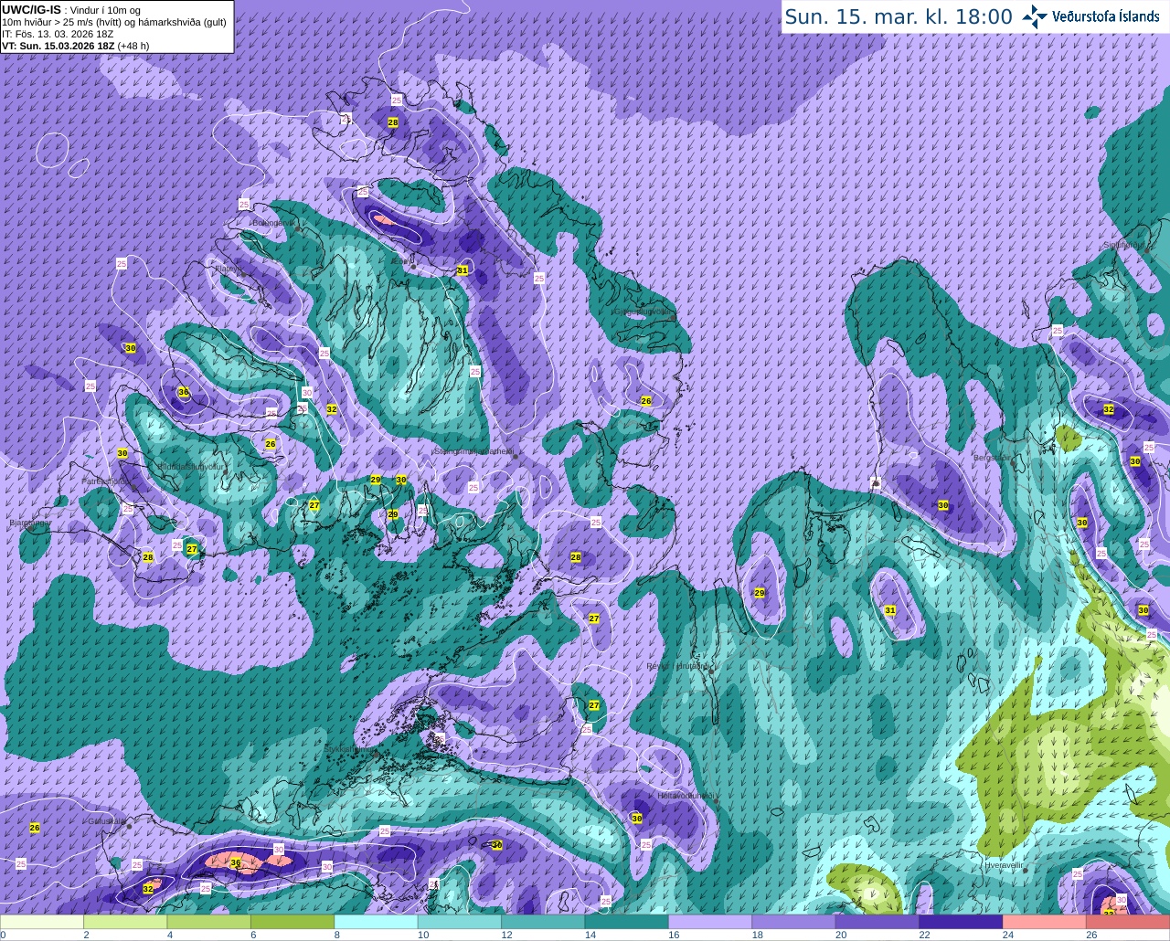Click the yellow 26 gust label west of Gufuskálar
Screen dimensions: 1170x941
pyautogui.click(x=35, y=828)
